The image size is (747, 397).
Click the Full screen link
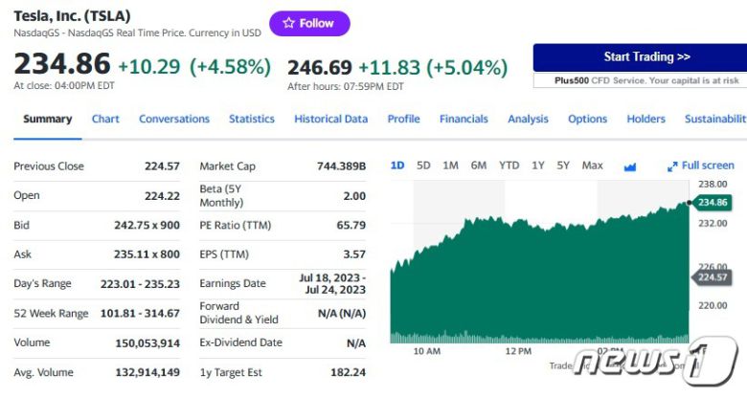(x=708, y=165)
